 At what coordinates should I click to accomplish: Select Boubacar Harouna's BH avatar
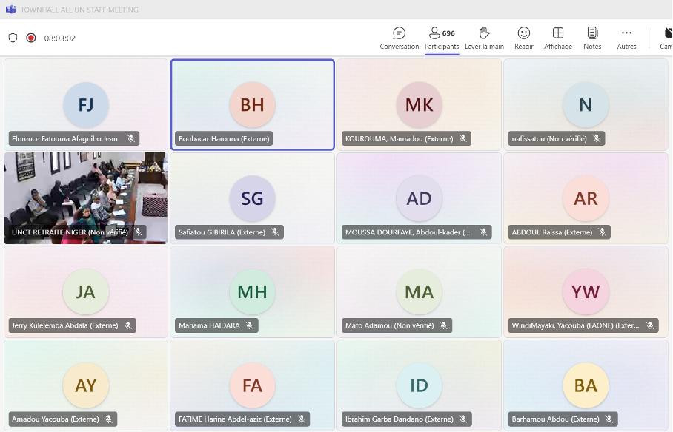pos(252,104)
